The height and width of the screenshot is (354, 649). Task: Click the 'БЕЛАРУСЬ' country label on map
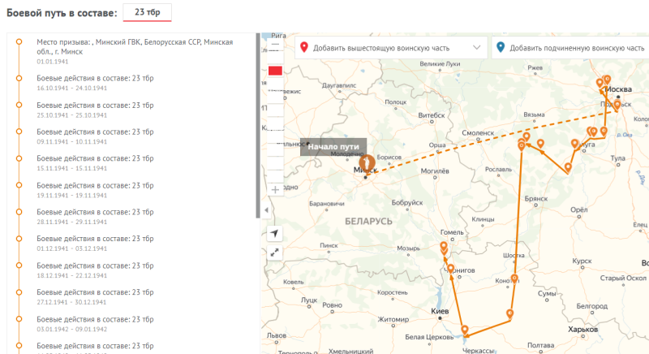click(x=368, y=222)
